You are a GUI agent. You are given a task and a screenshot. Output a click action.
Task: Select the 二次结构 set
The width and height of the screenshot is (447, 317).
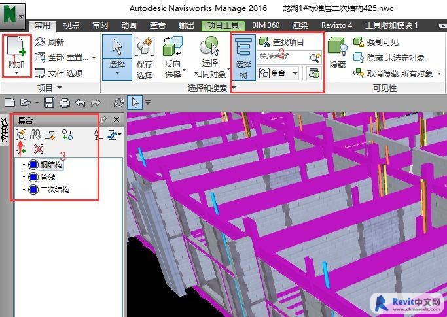55,190
